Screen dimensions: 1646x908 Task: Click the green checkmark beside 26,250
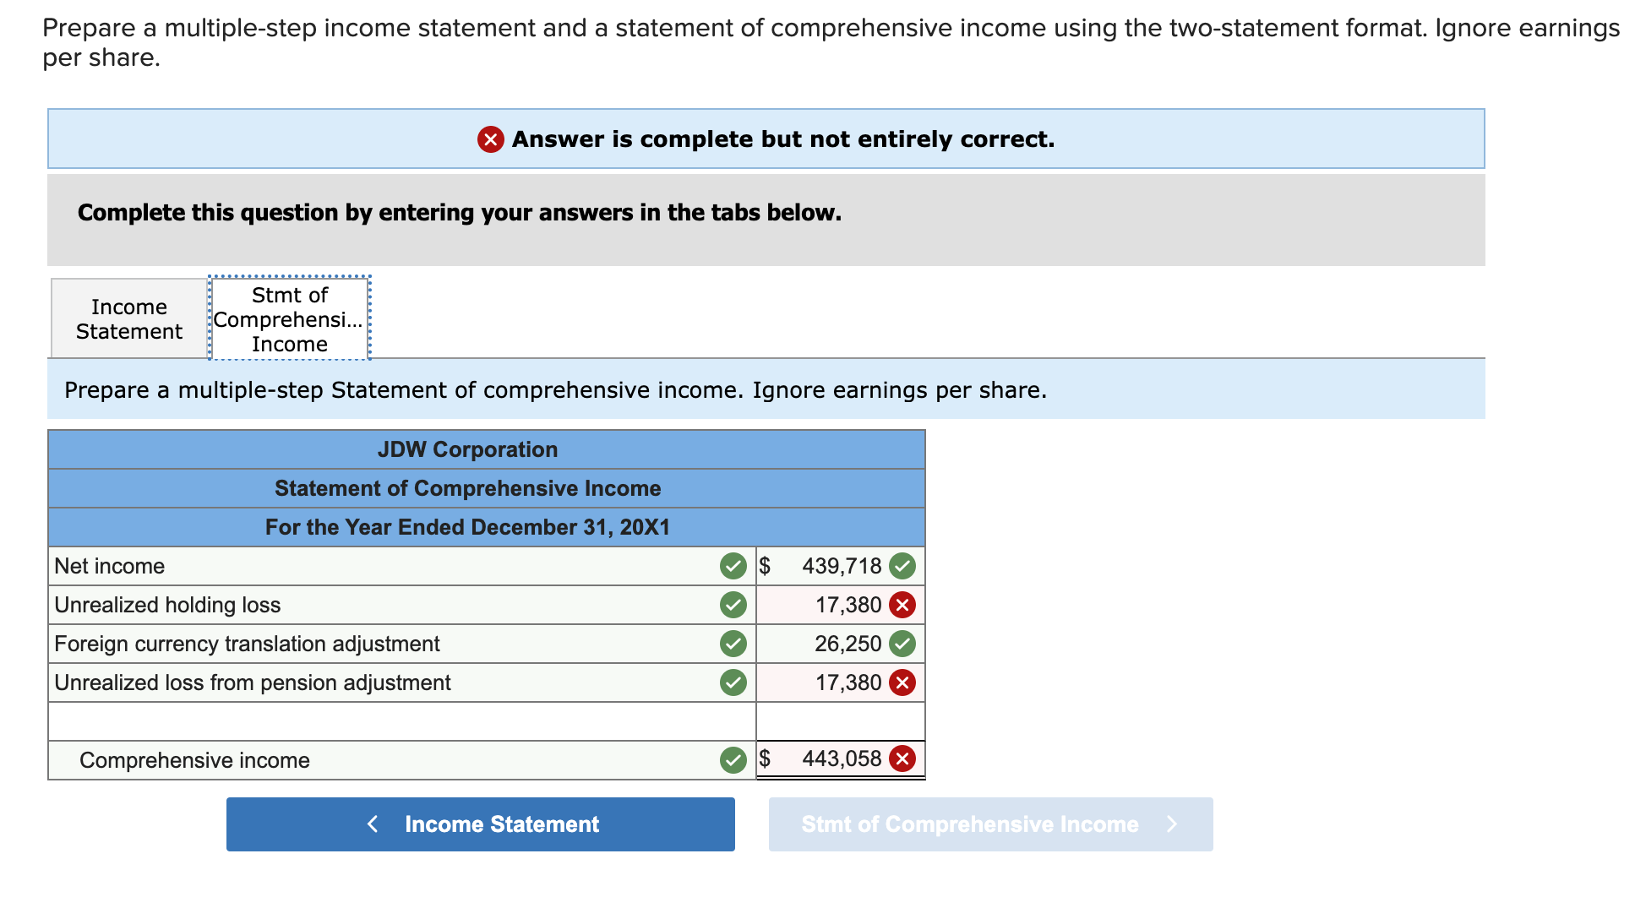[x=902, y=644]
